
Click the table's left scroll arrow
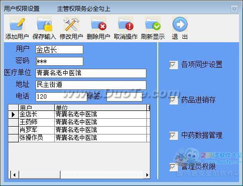[x=14, y=175]
